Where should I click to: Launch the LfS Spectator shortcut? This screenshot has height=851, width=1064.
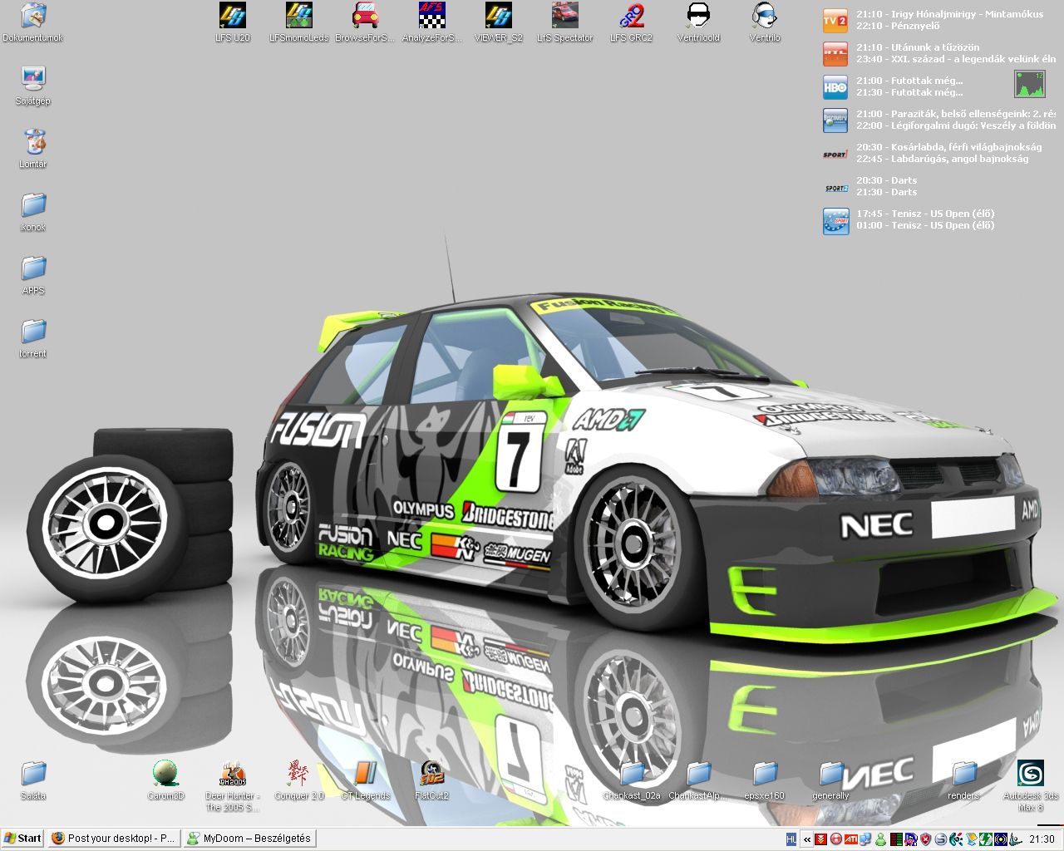pos(565,22)
